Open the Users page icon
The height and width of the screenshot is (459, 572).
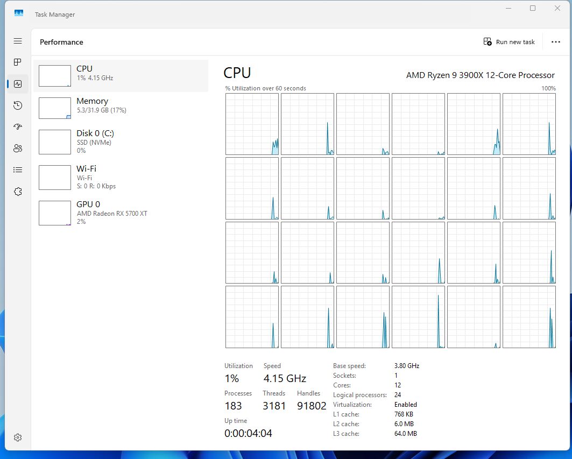18,148
